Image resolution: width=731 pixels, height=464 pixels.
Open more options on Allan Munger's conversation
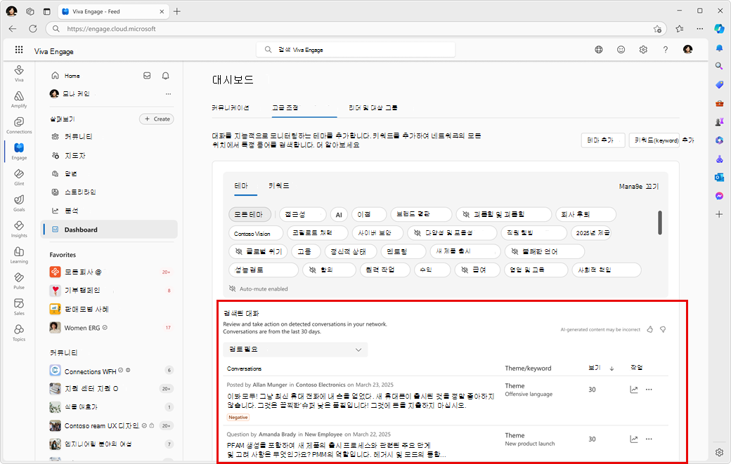point(648,389)
